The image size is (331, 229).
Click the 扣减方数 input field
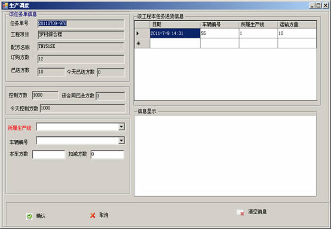point(107,154)
